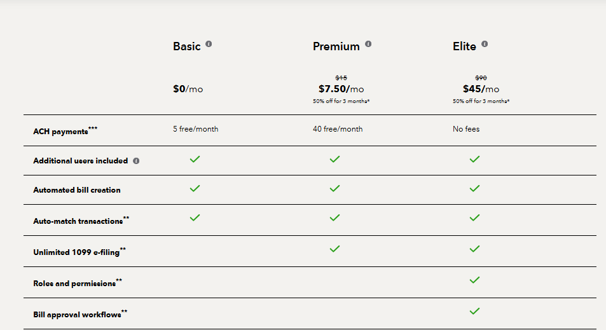Click Elite checkmark for Roles and permissions
This screenshot has height=330, width=606.
tap(474, 280)
